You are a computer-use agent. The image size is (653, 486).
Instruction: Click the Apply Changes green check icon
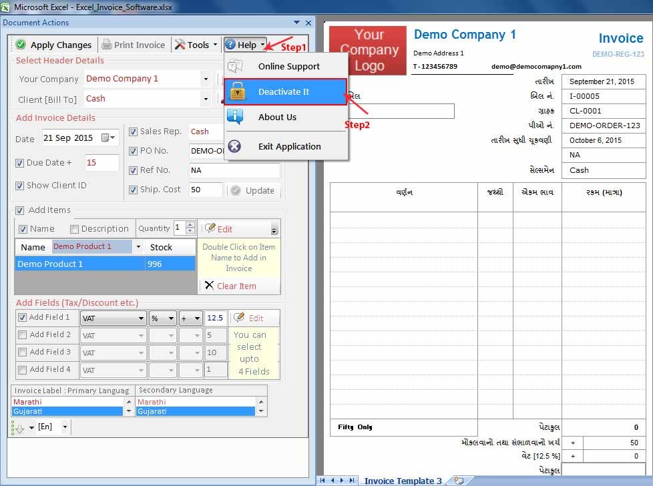point(21,45)
